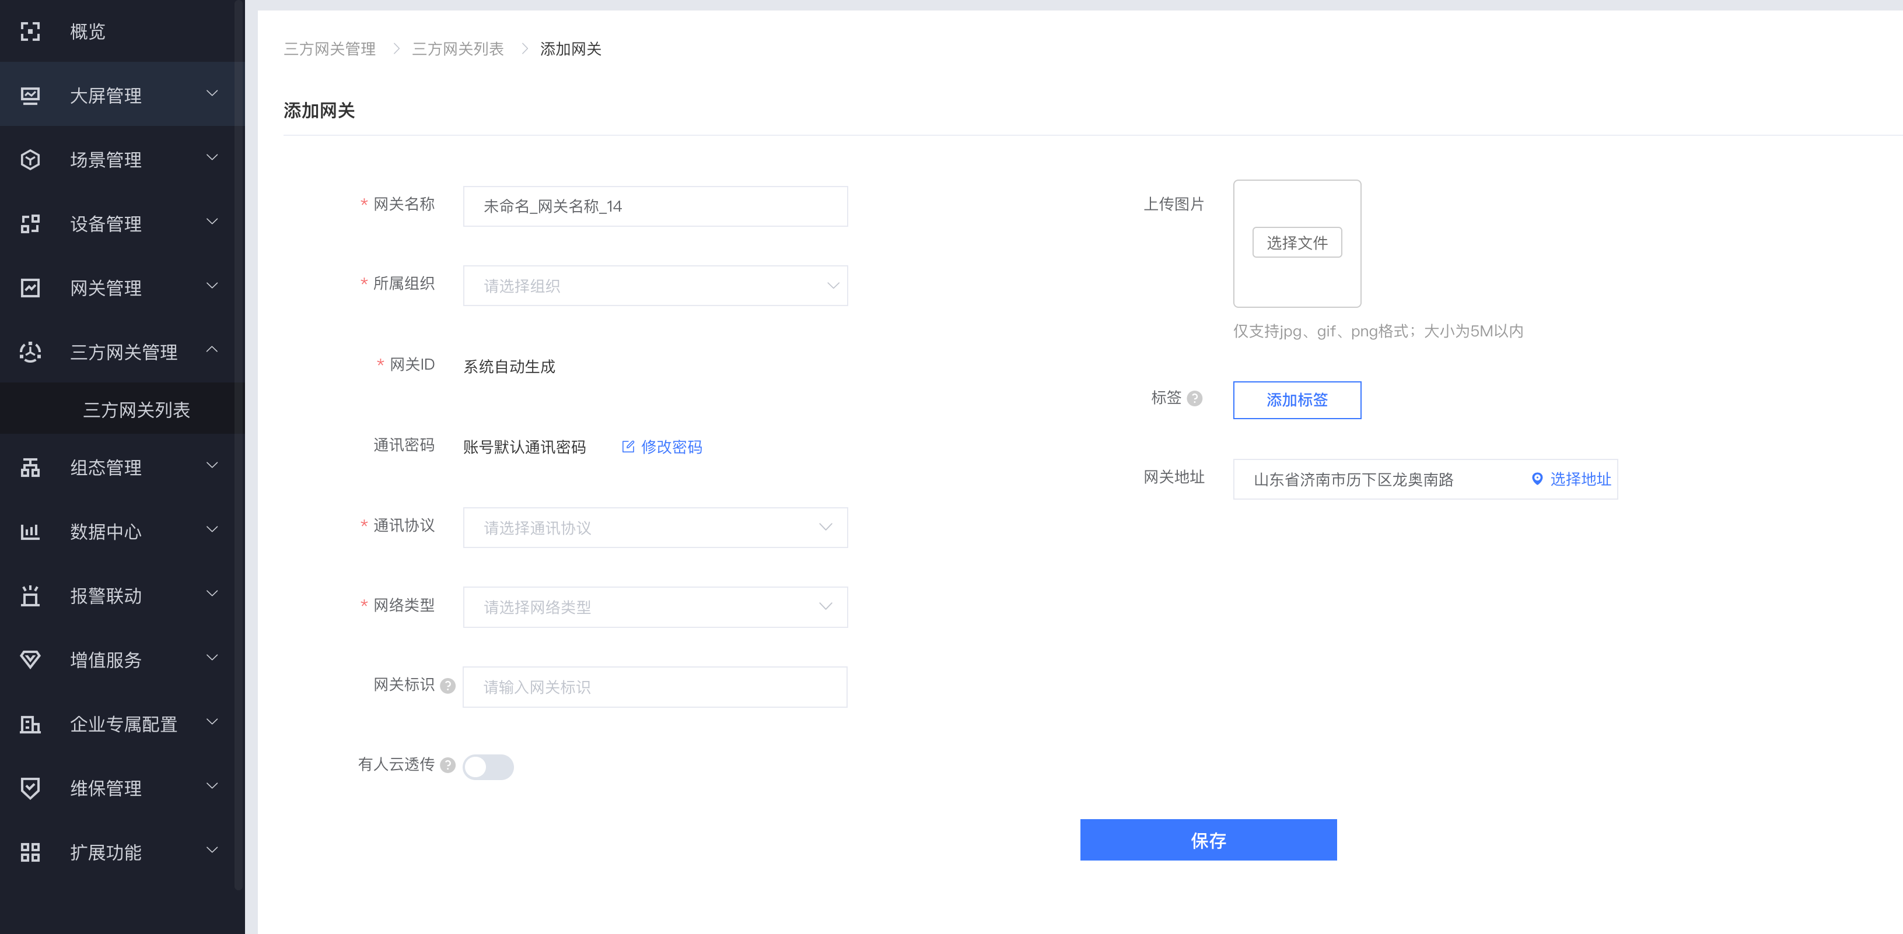1903x934 pixels.
Task: Click the 保存 button
Action: point(1208,840)
